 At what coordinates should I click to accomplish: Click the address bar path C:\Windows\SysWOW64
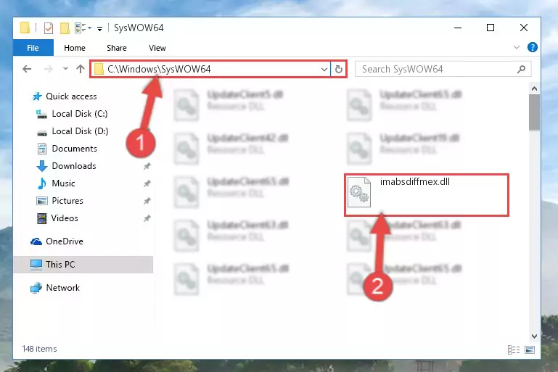(159, 69)
